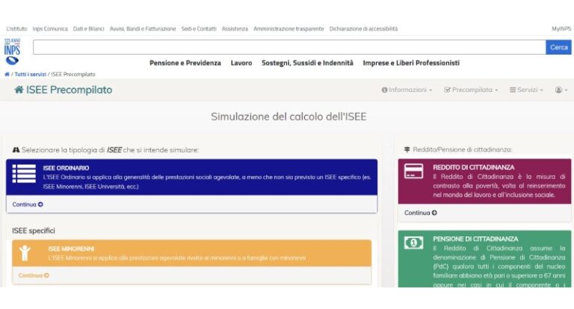
Task: Open the user profile icon menu
Action: point(561,90)
